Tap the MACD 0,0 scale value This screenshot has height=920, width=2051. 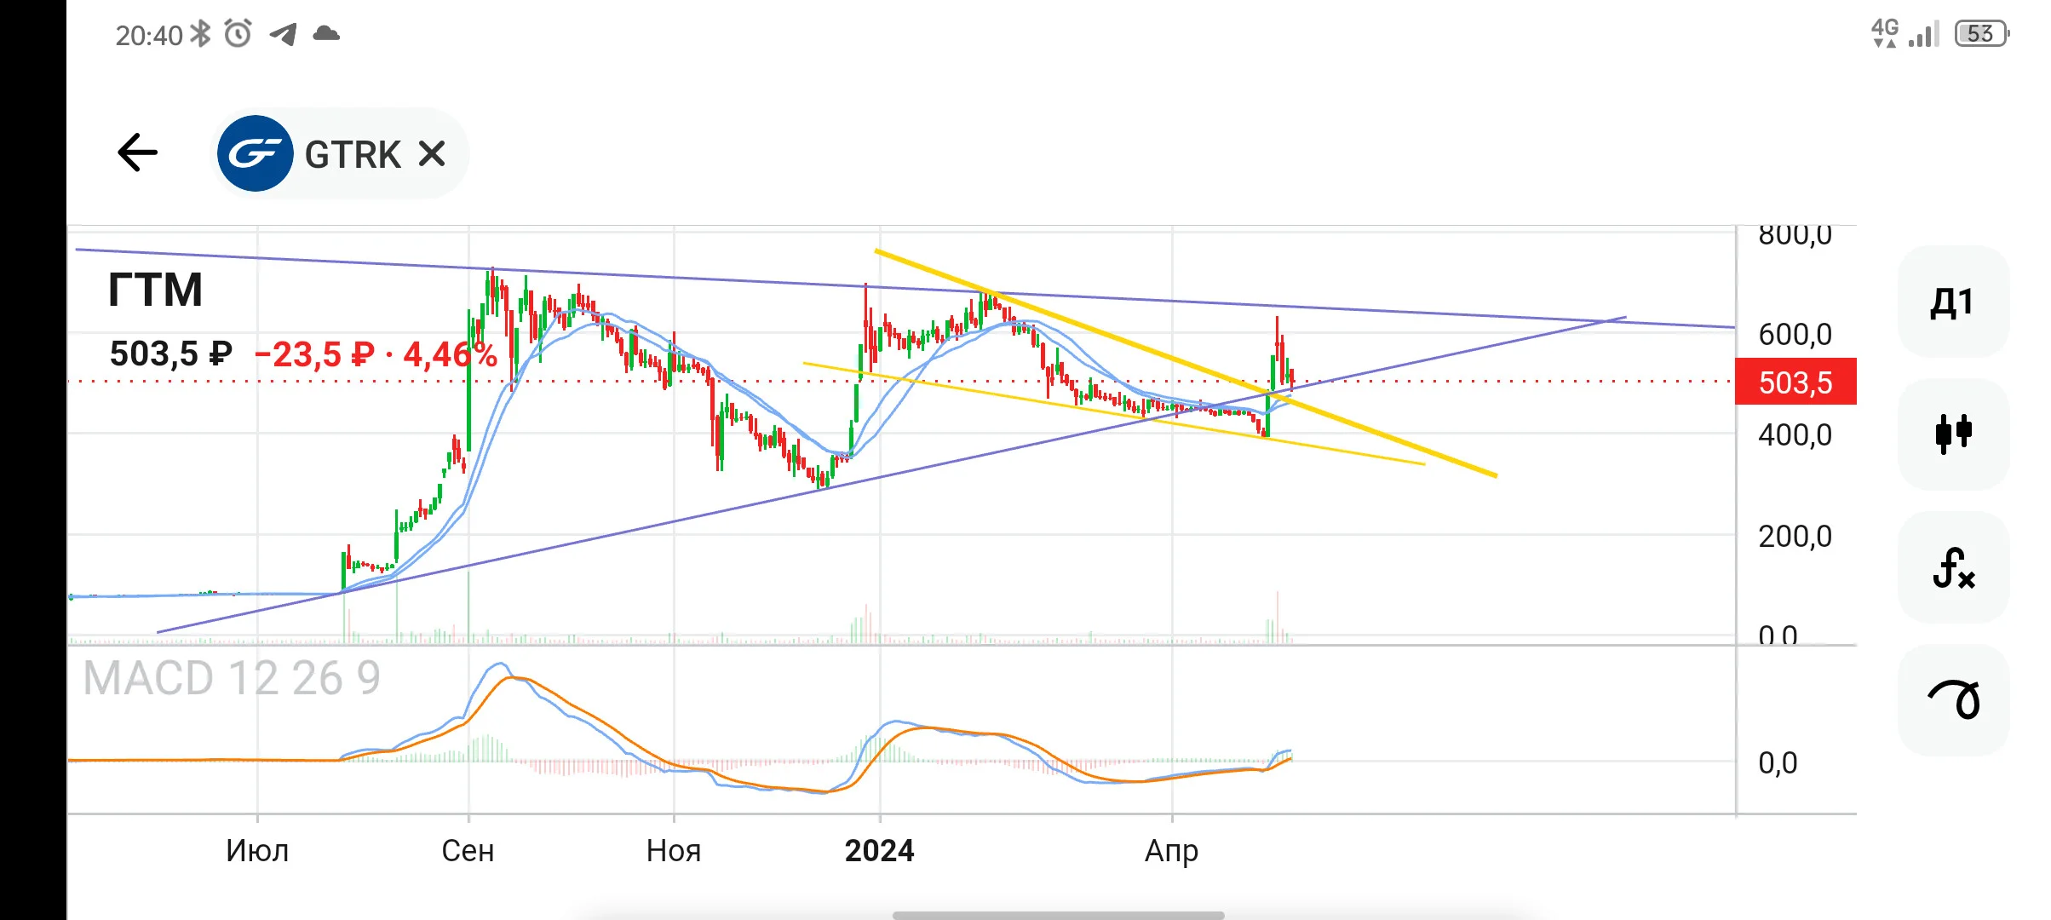pos(1778,762)
